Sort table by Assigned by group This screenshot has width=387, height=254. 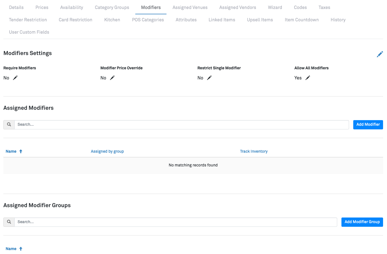[x=107, y=151]
